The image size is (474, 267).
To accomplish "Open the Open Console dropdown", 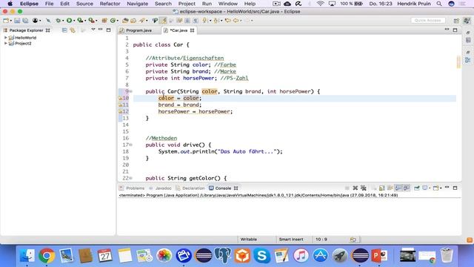I will point(441,188).
